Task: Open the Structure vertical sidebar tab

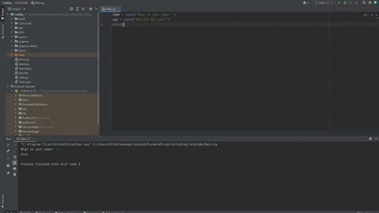Action: 2,31
